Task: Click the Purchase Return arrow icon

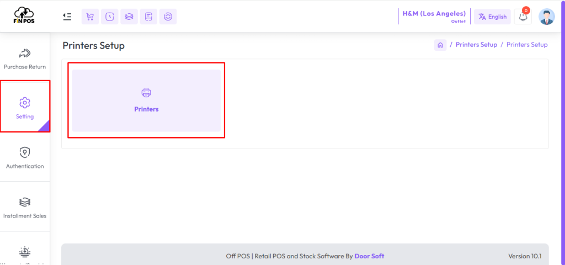Action: [x=24, y=54]
